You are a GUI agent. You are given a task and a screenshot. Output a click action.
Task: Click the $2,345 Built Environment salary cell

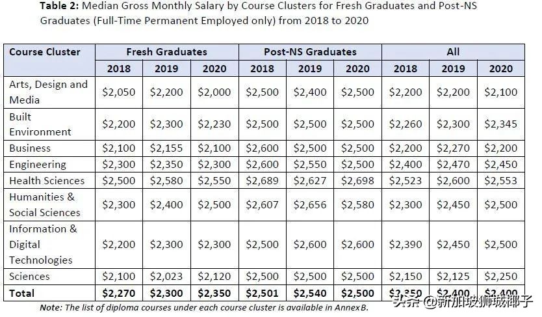pos(500,124)
